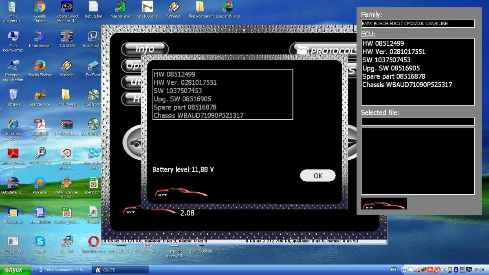Open the EN language indicator

pyautogui.click(x=393, y=270)
